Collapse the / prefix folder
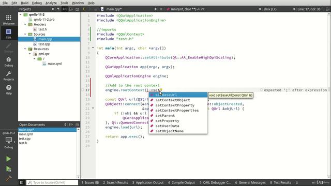The image size is (331, 186). (35, 58)
